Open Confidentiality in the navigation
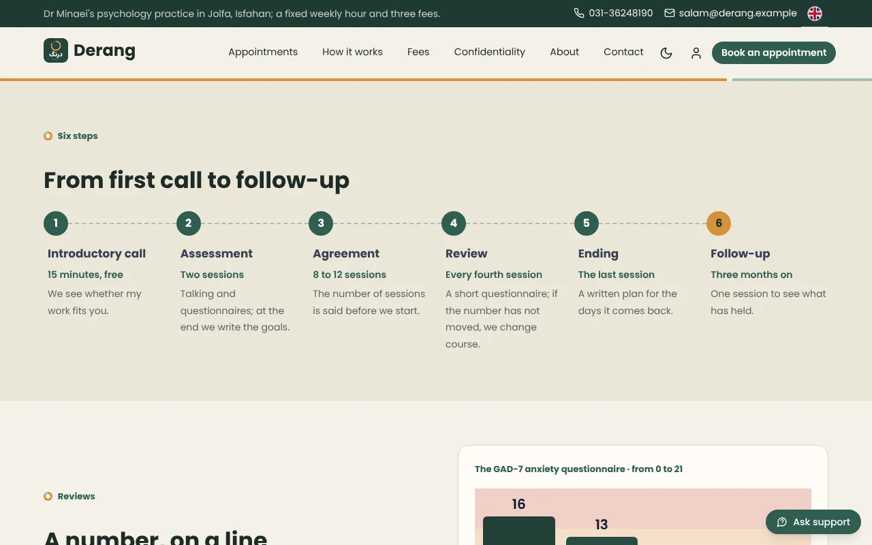The image size is (872, 545). coord(490,52)
